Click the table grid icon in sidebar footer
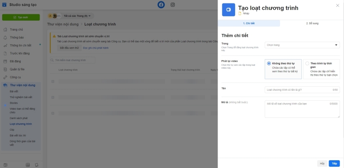The image size is (344, 168). click(28, 165)
